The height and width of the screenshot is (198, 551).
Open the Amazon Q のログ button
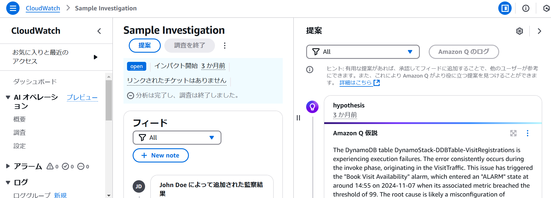[464, 52]
